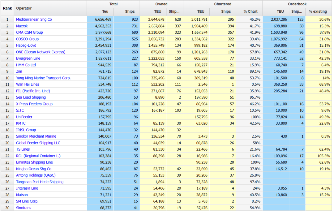
Task: Open the UniFeeder link
Action: point(24,117)
